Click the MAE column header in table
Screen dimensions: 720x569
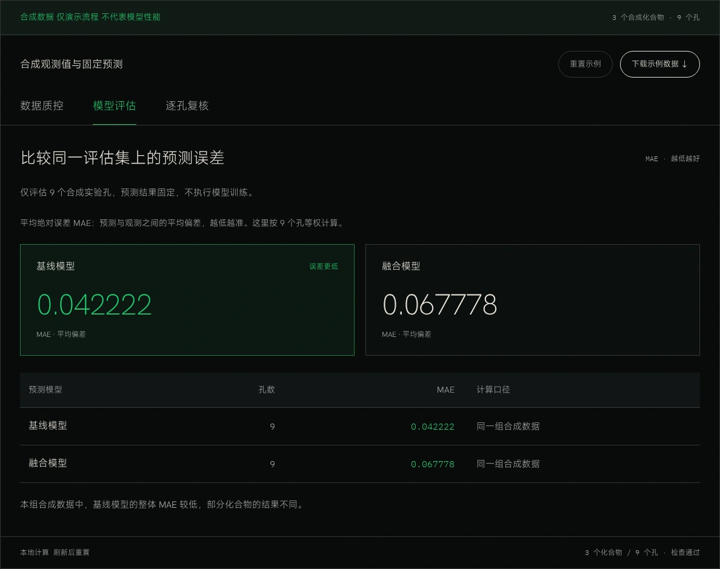(445, 390)
